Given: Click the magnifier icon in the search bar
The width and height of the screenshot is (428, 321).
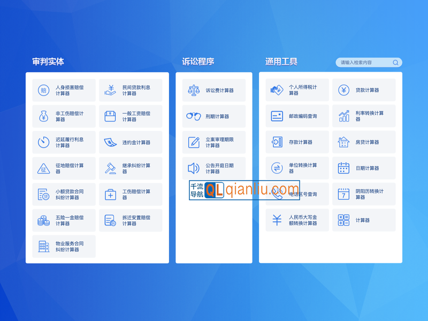Looking at the screenshot, I should (395, 62).
